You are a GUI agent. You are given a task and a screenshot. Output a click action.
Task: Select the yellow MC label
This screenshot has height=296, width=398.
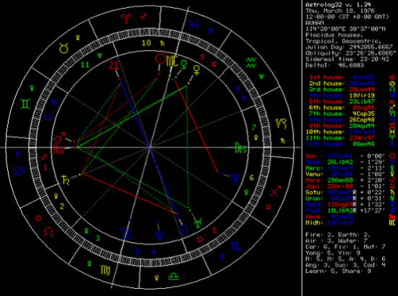coord(172,61)
